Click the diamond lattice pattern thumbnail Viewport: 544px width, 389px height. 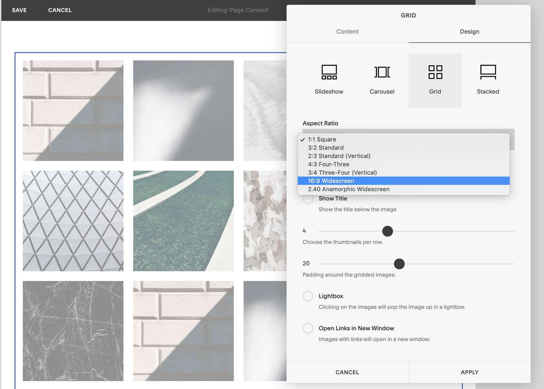(73, 221)
